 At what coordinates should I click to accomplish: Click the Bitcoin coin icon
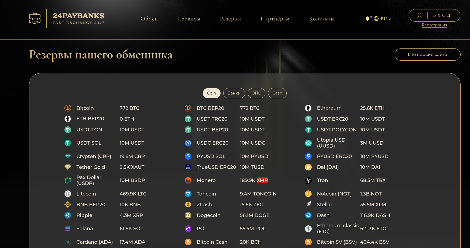coord(68,108)
